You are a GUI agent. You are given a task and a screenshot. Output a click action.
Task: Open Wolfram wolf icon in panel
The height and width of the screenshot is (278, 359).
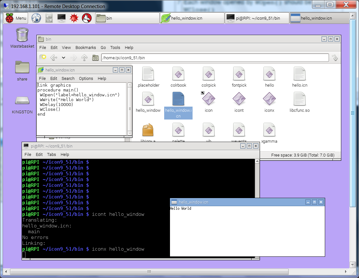[x=87, y=18]
